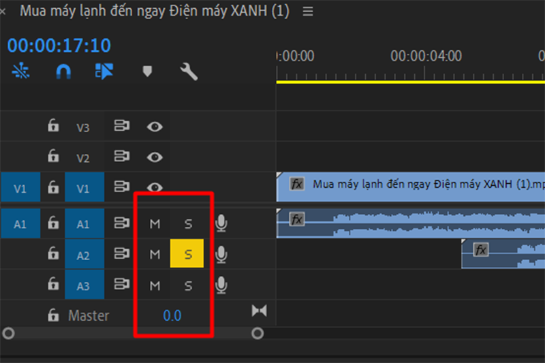Screen dimensions: 545x363
Task: Click left zoom scroll handle
Action: [8, 334]
